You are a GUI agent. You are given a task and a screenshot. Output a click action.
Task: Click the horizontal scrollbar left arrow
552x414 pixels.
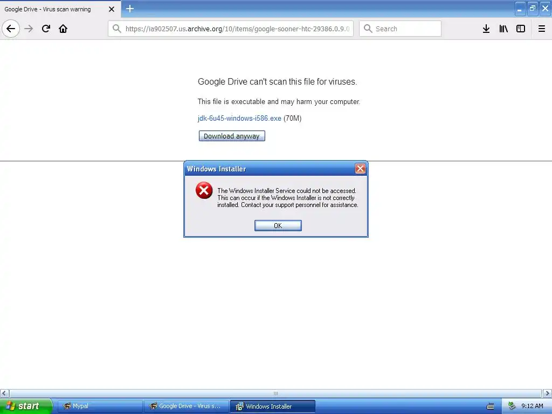[4, 393]
